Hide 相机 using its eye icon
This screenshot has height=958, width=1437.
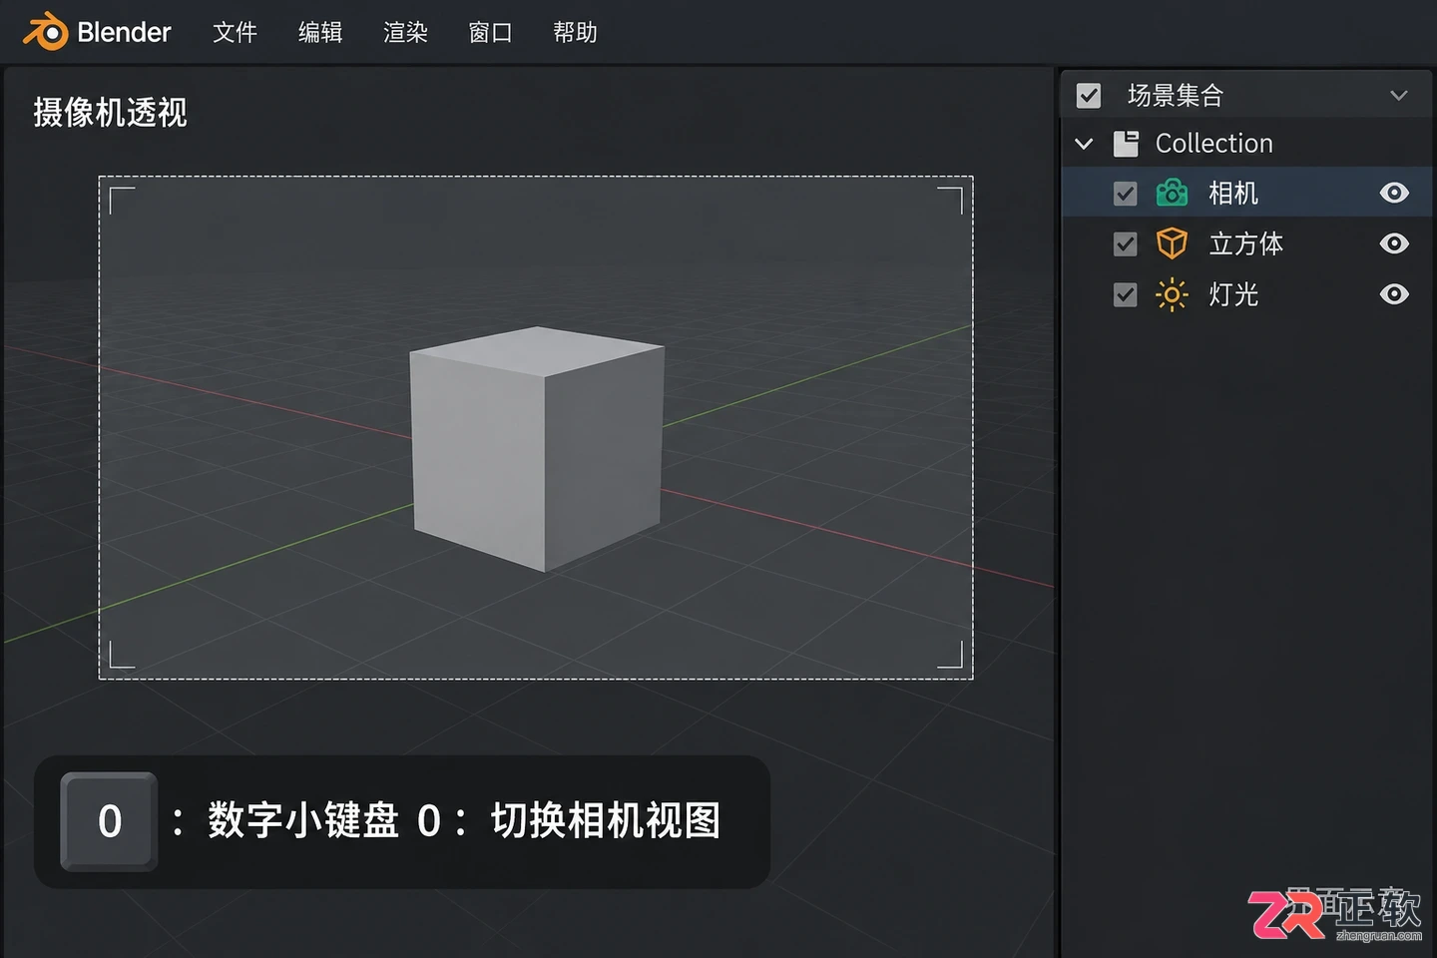pyautogui.click(x=1394, y=193)
